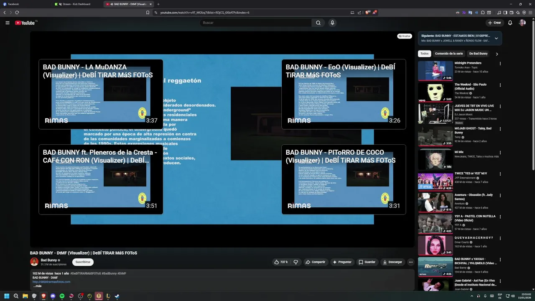
Task: Click the #DeBÍTiRARMáSFOToS hashtag
Action: tap(86, 273)
